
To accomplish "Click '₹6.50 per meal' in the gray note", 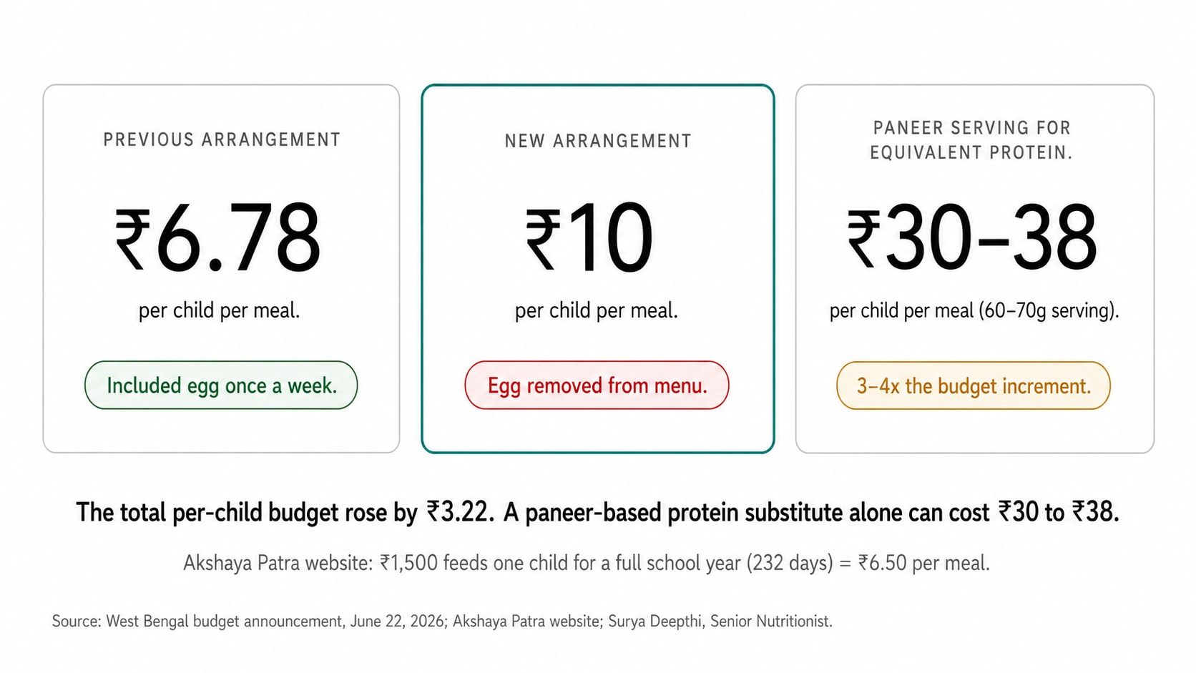I will pyautogui.click(x=923, y=563).
